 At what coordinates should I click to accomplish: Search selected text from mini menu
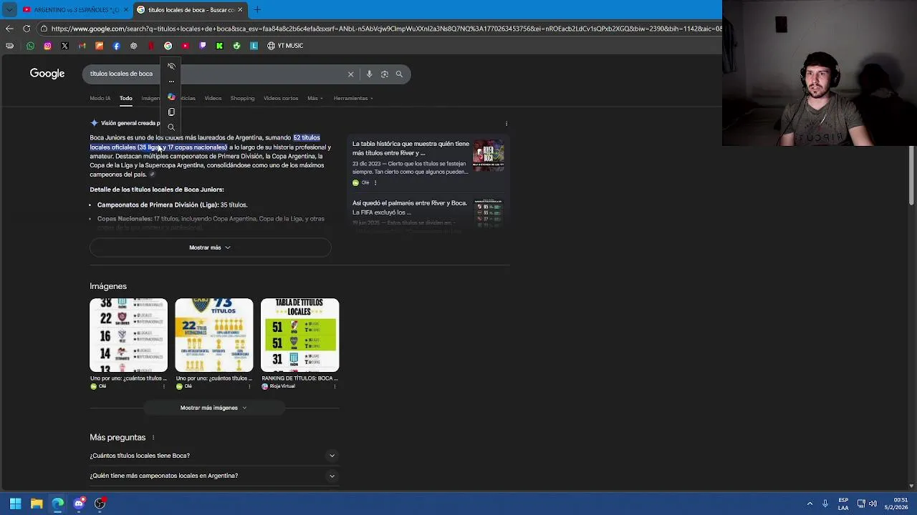coord(171,127)
